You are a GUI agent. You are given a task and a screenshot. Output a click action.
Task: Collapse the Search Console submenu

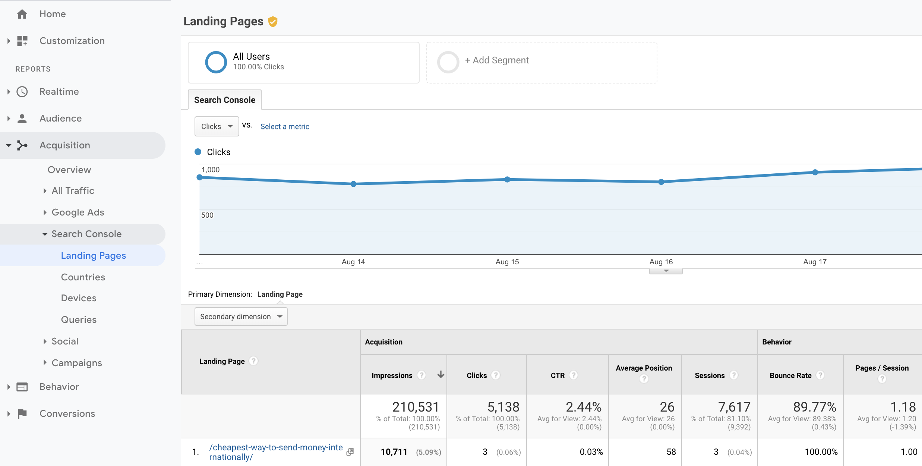click(x=45, y=234)
